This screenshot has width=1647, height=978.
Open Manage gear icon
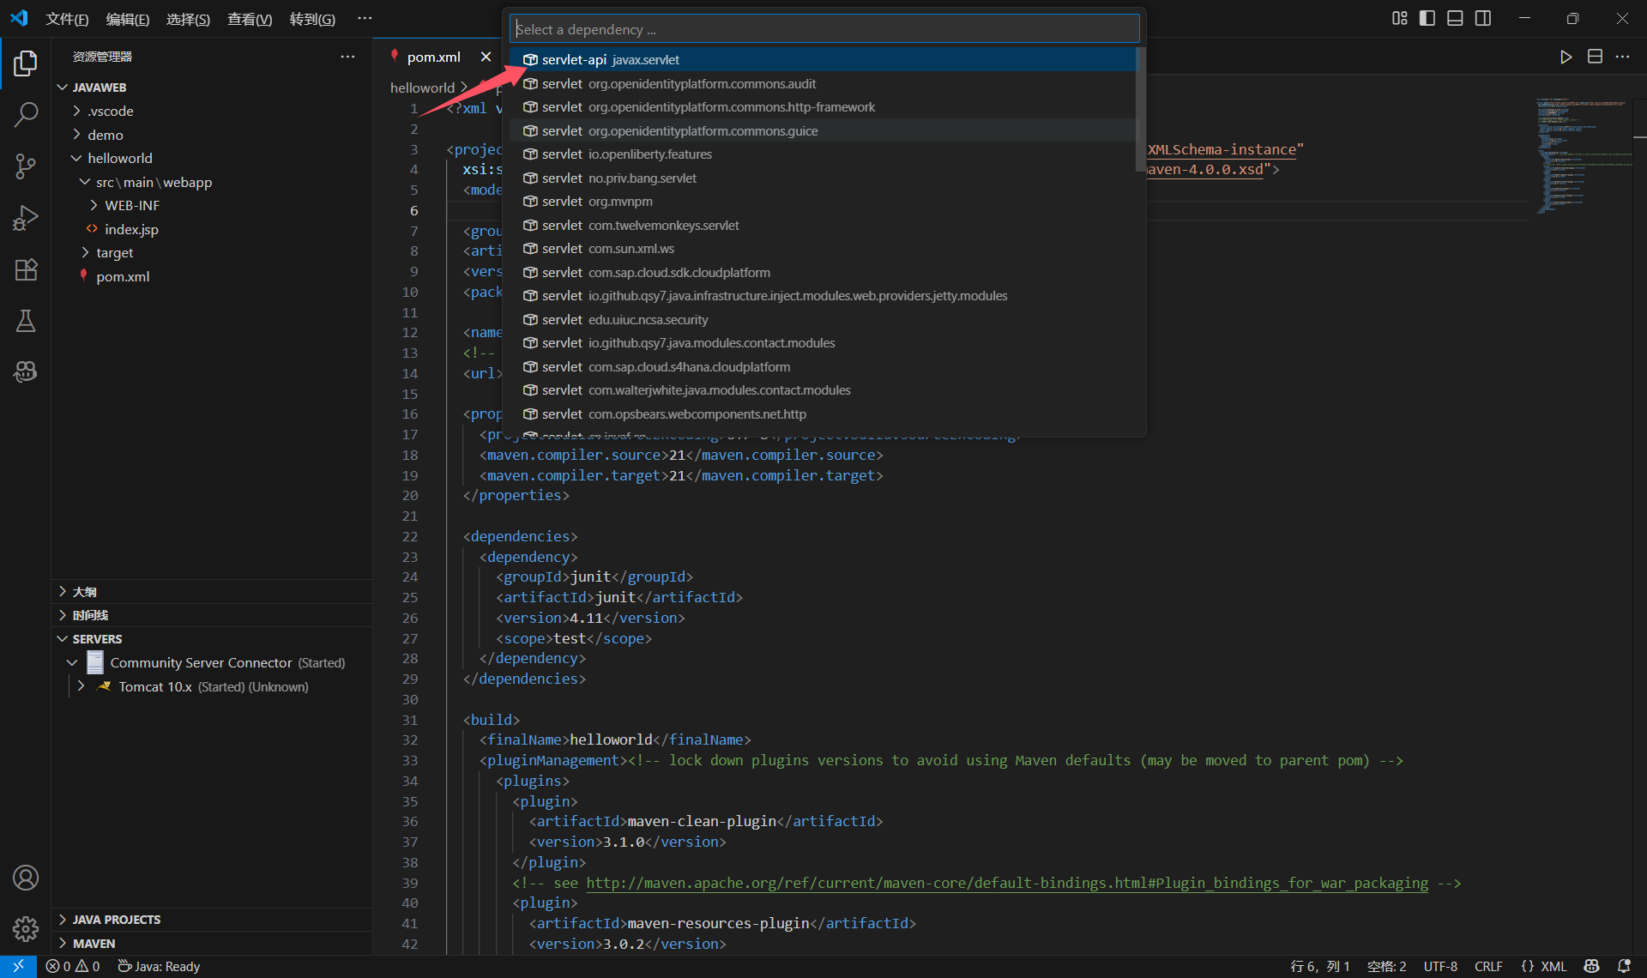(x=26, y=928)
